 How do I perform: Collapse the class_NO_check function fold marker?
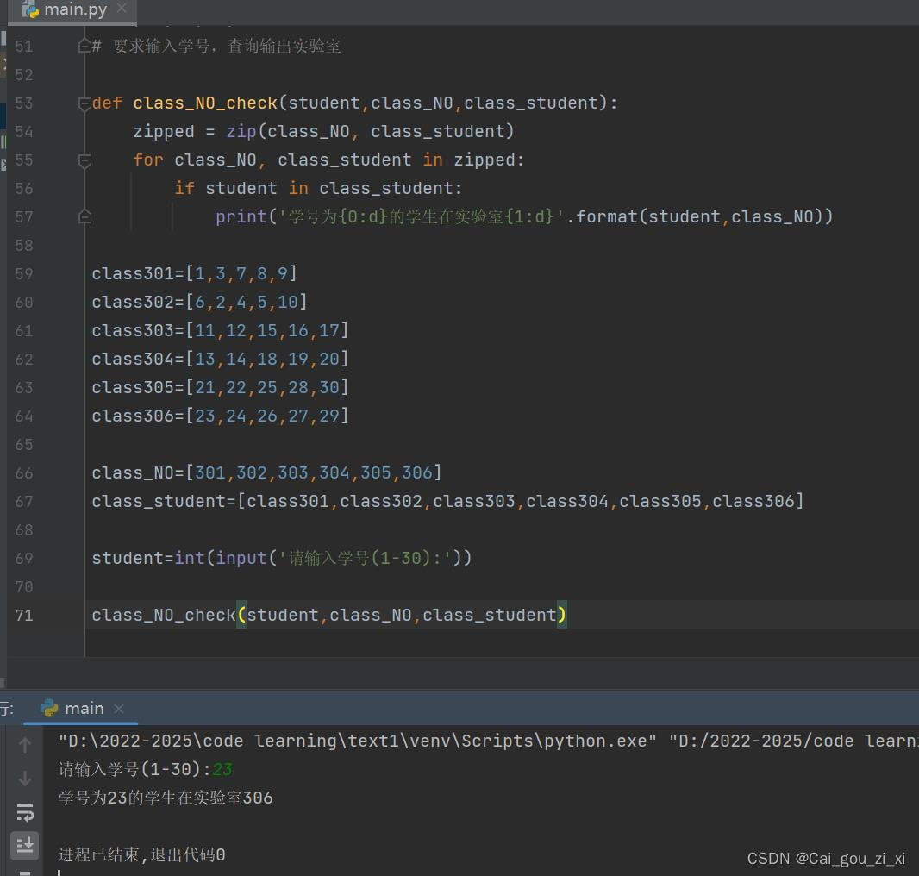coord(84,103)
